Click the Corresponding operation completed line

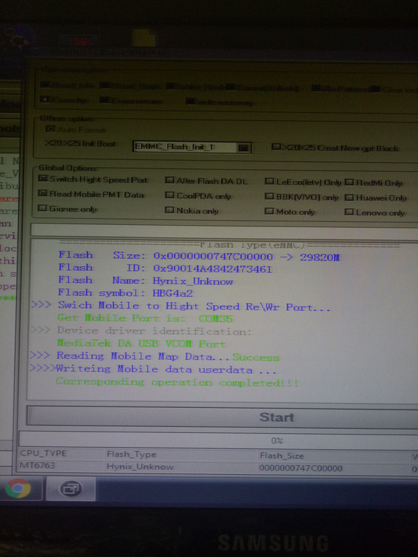177,382
